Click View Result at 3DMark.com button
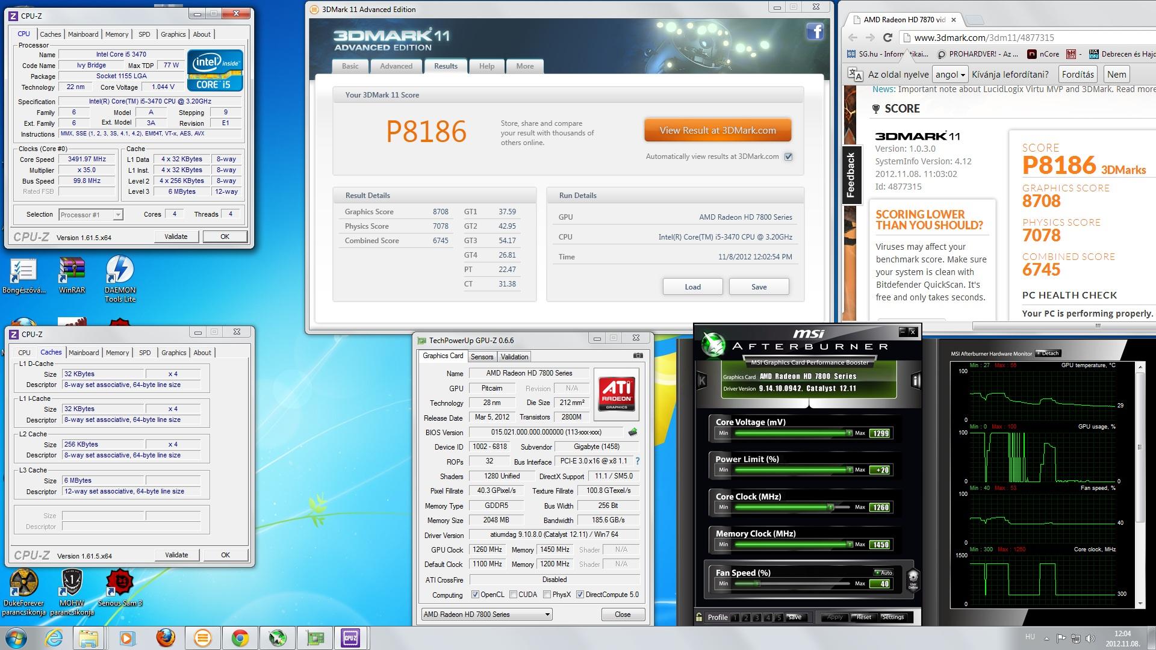Viewport: 1156px width, 650px height. (718, 130)
